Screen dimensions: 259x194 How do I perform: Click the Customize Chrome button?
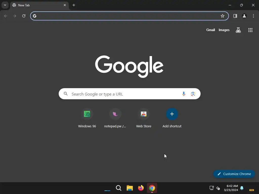tap(234, 174)
